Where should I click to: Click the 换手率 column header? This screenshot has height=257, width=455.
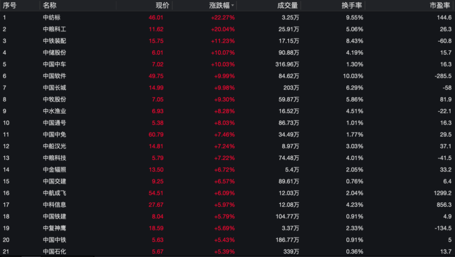(x=352, y=5)
